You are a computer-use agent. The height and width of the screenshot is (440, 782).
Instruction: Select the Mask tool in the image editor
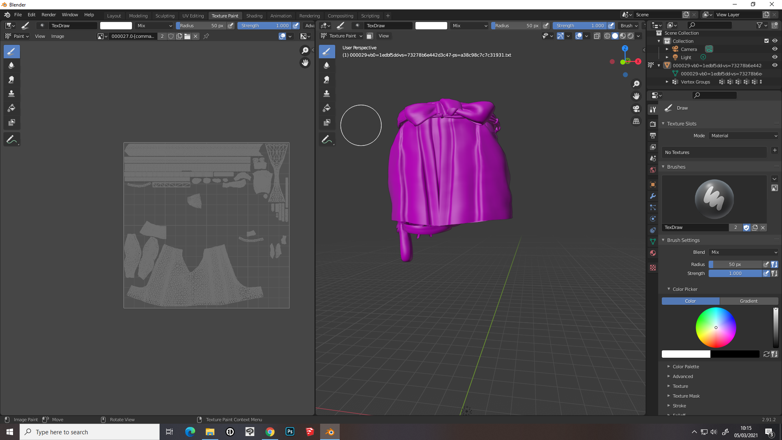coord(11,122)
